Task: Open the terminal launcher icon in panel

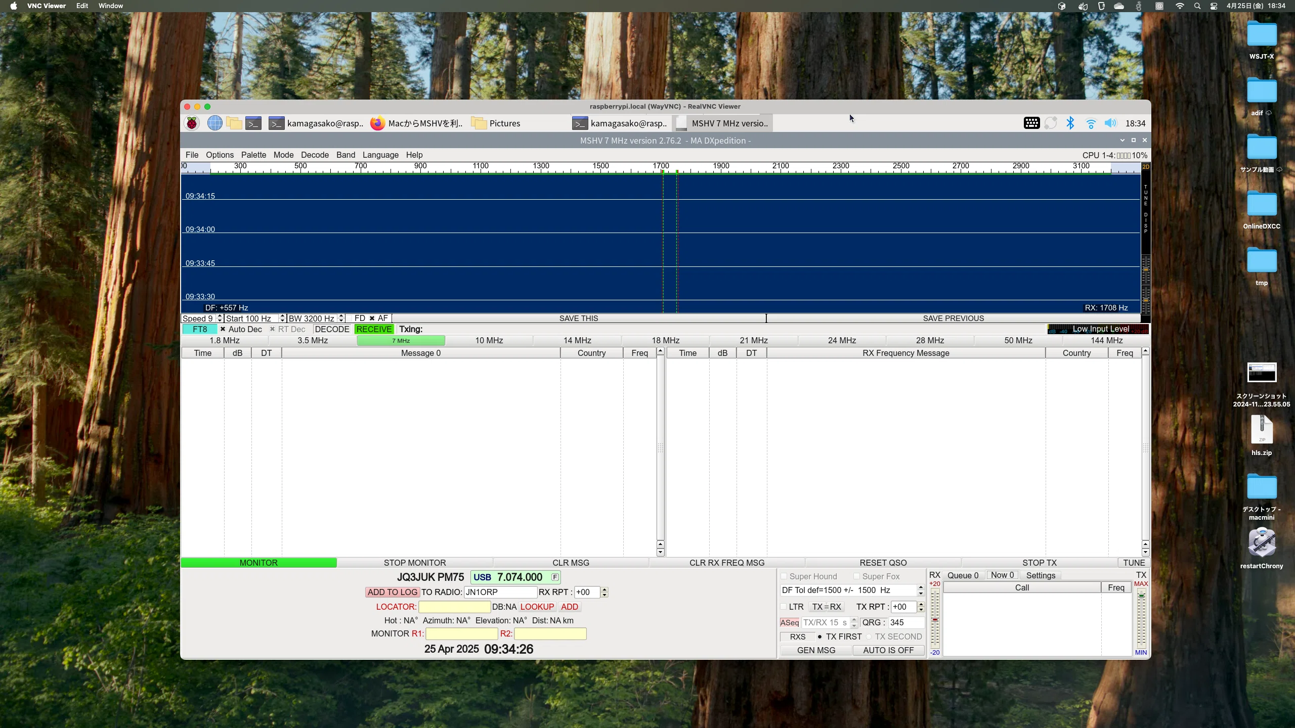Action: pos(253,123)
